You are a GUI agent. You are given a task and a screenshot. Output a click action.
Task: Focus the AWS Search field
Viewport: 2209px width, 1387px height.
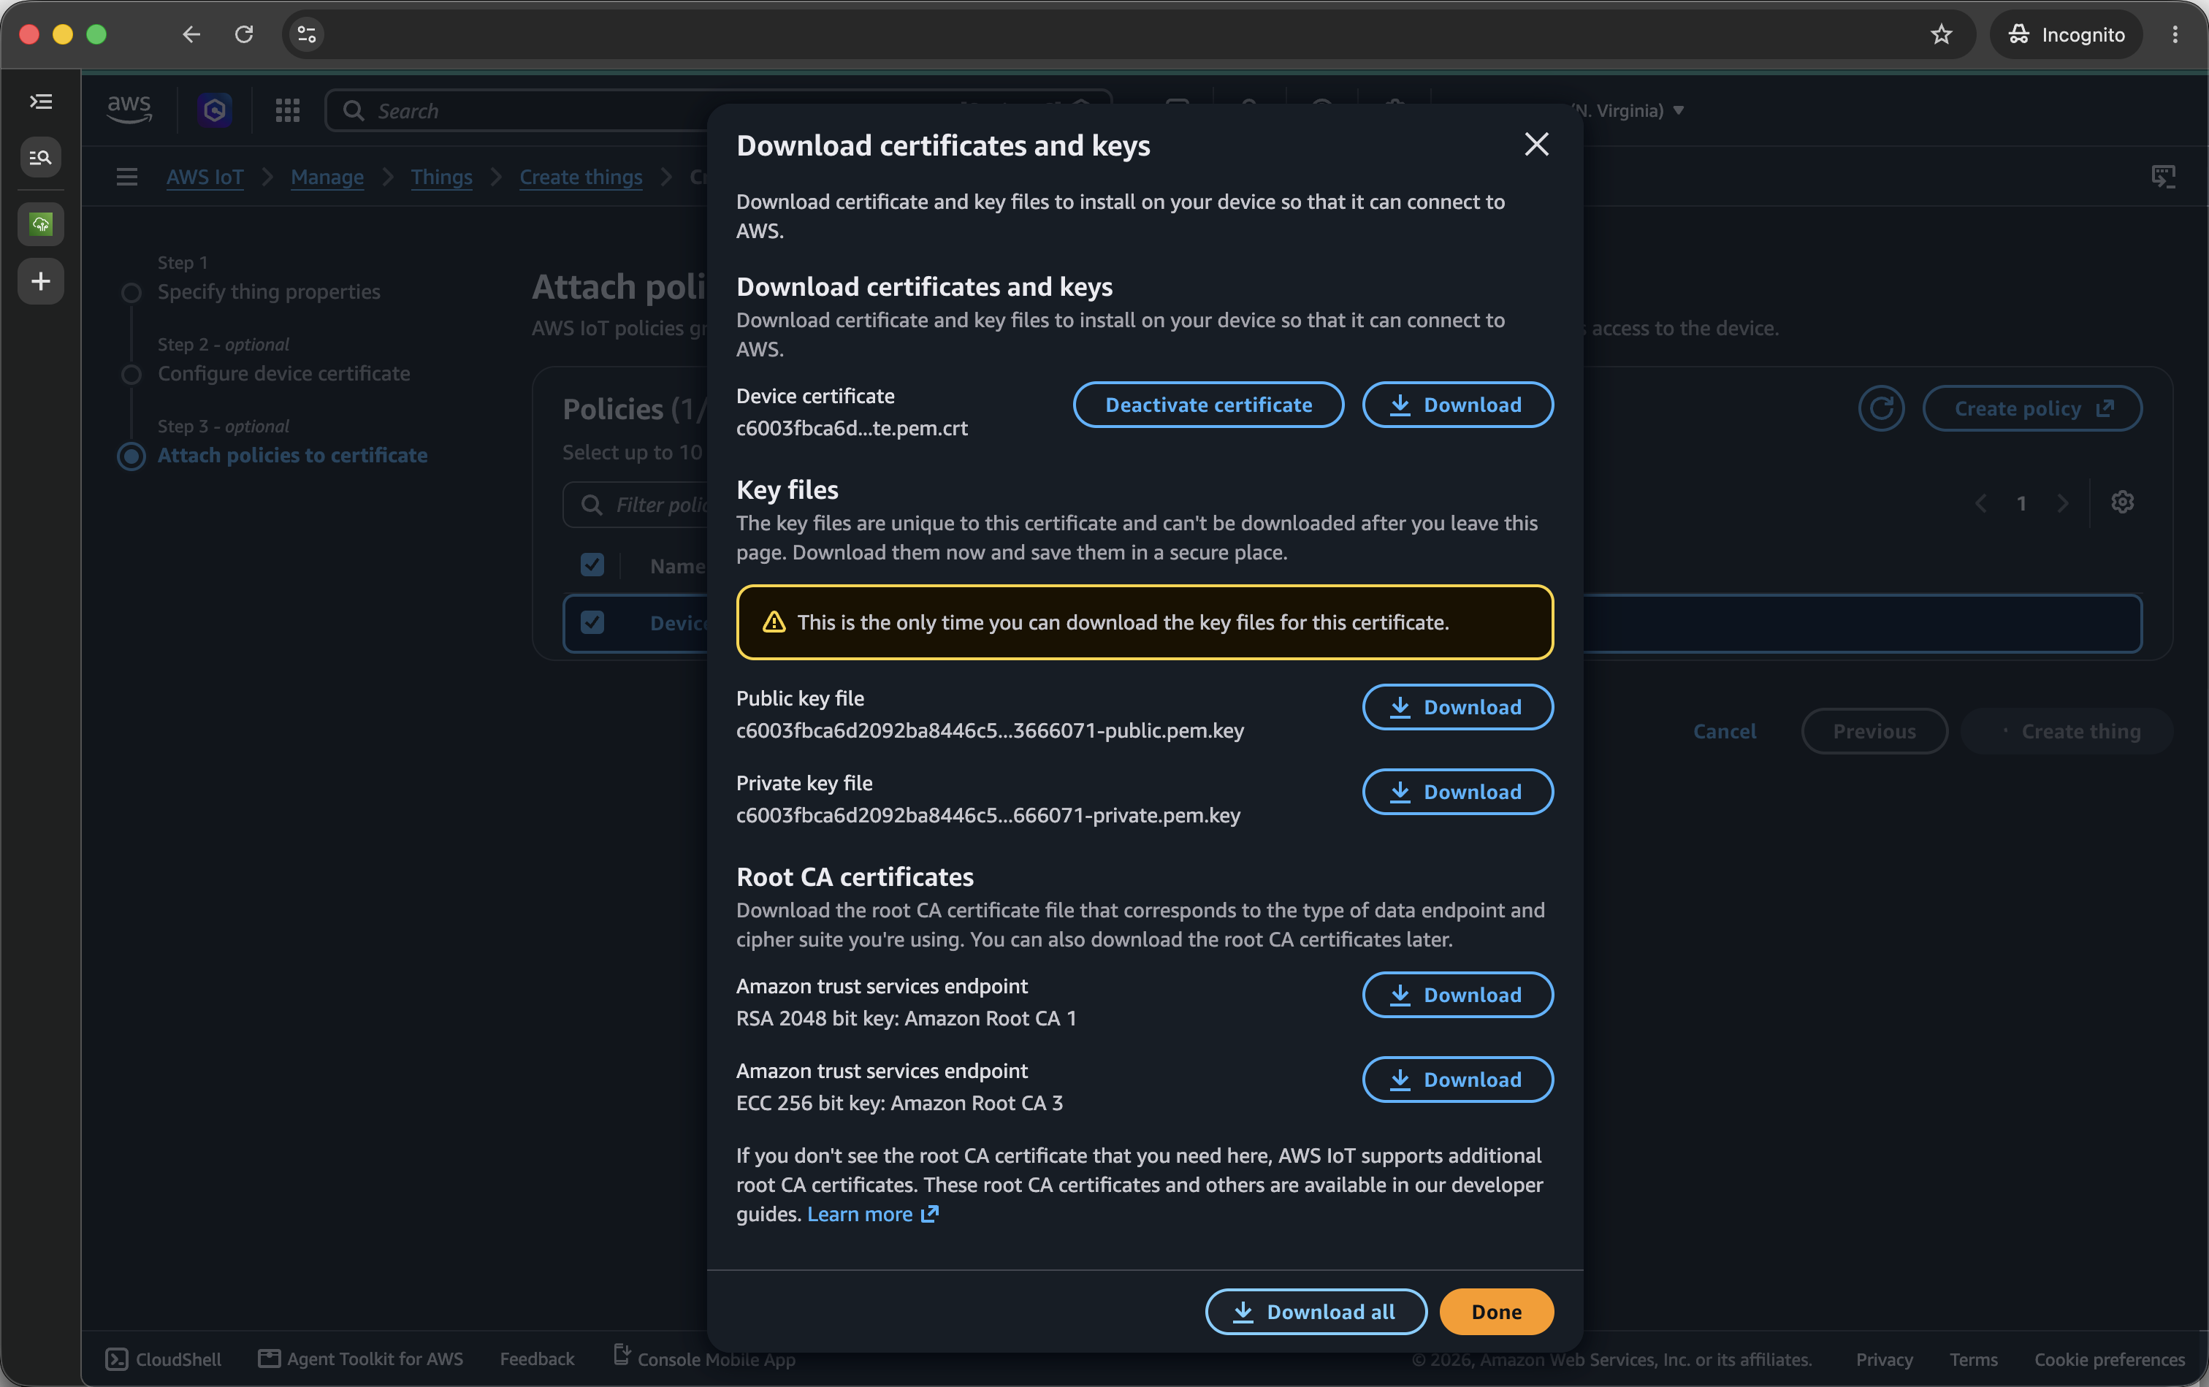point(720,110)
